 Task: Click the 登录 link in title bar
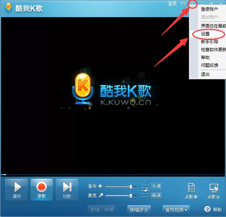point(172,4)
